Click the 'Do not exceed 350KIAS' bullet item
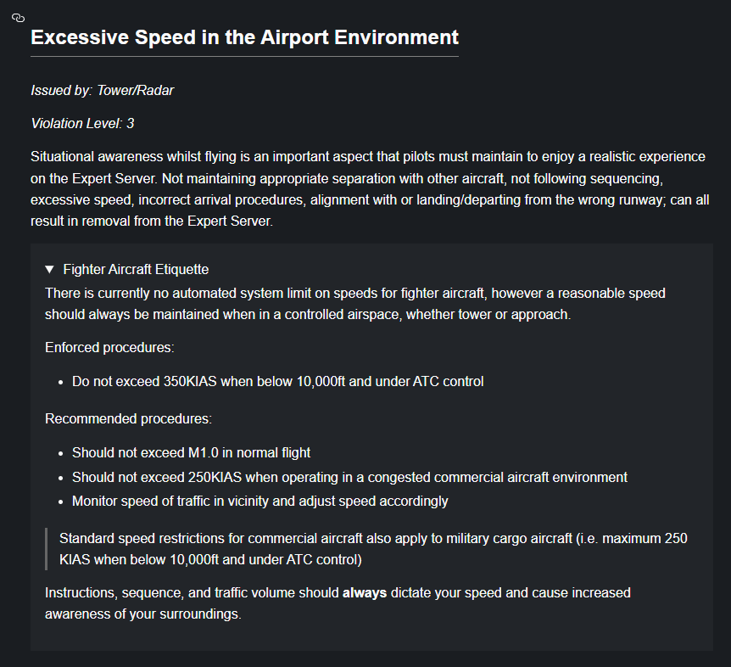Image resolution: width=731 pixels, height=667 pixels. [x=277, y=381]
